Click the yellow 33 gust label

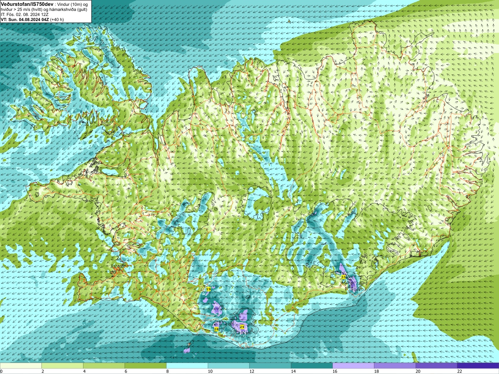point(343,277)
